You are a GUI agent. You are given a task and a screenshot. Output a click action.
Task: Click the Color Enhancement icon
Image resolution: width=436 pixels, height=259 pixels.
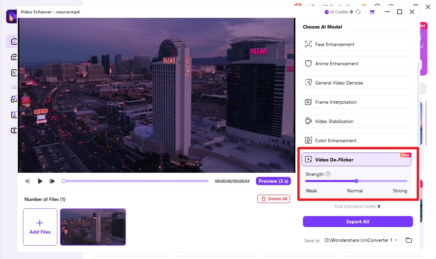tap(309, 140)
